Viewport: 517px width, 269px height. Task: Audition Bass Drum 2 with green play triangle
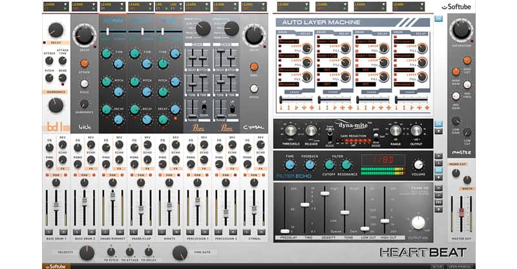coord(94,9)
